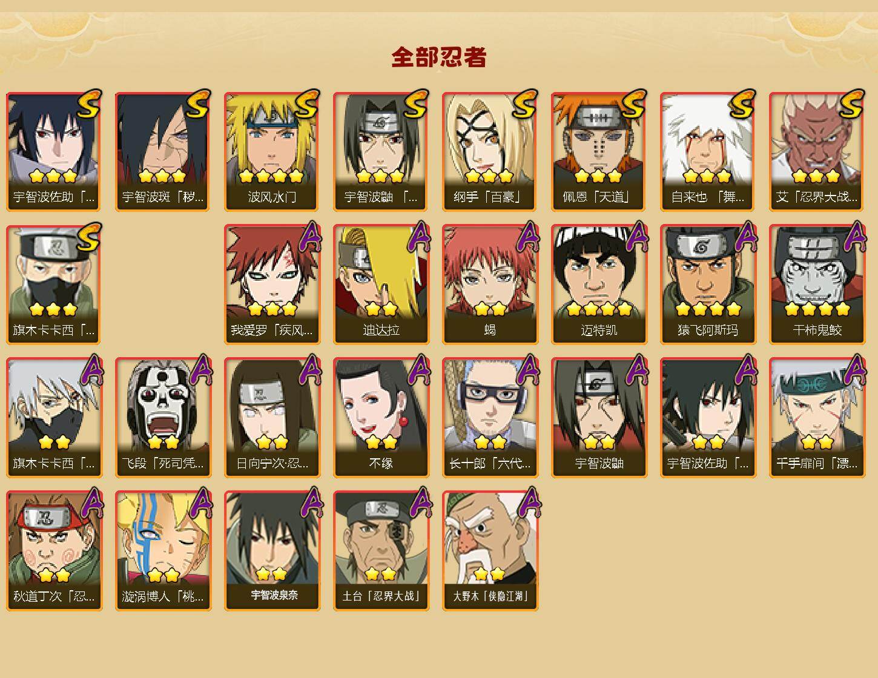Screen dimensions: 878x678
Task: Open the 纲手「百豪」 character card
Action: (x=490, y=151)
